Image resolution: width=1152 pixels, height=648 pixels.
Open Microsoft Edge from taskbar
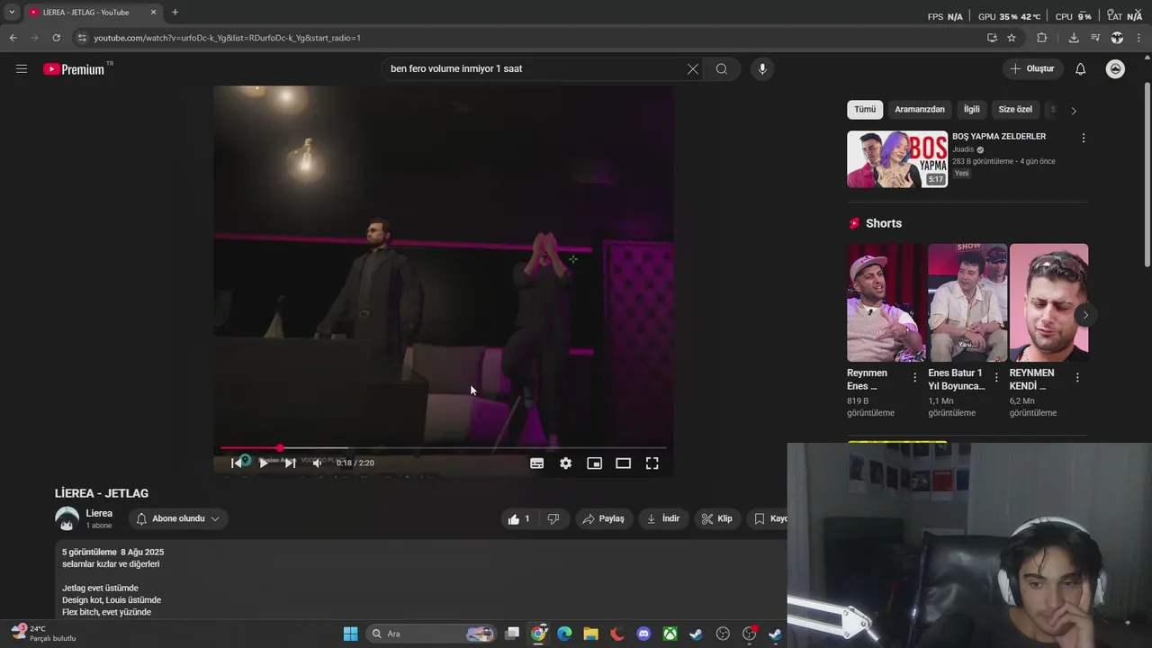(564, 634)
